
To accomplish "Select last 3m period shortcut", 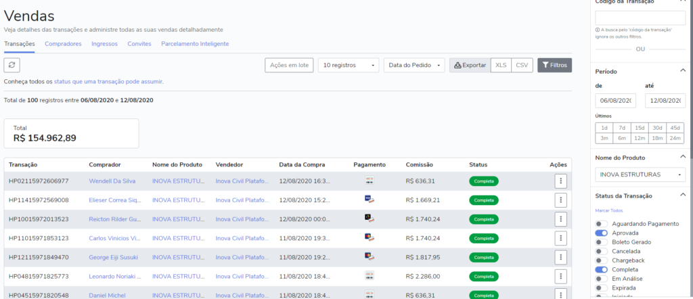I will [x=604, y=139].
